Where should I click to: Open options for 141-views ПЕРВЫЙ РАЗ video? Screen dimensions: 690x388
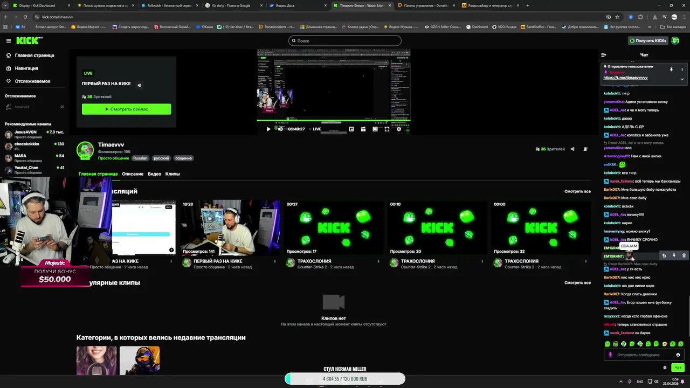[275, 261]
